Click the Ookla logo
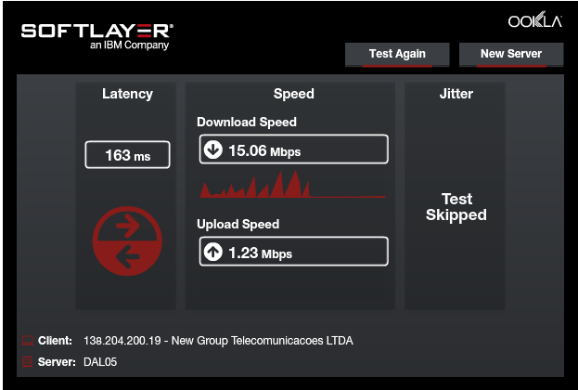 coord(535,22)
